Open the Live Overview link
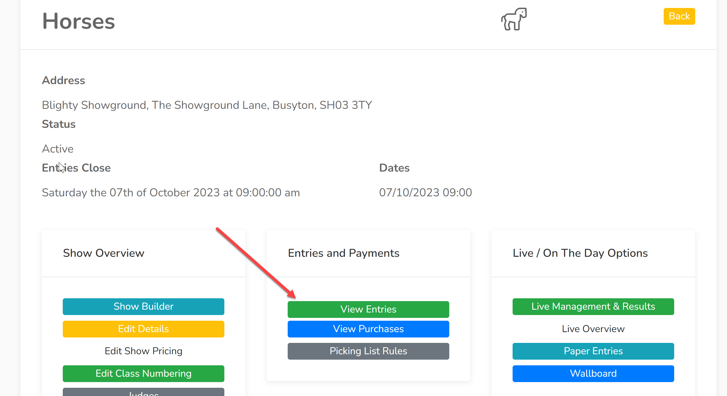This screenshot has height=396, width=727. (593, 329)
